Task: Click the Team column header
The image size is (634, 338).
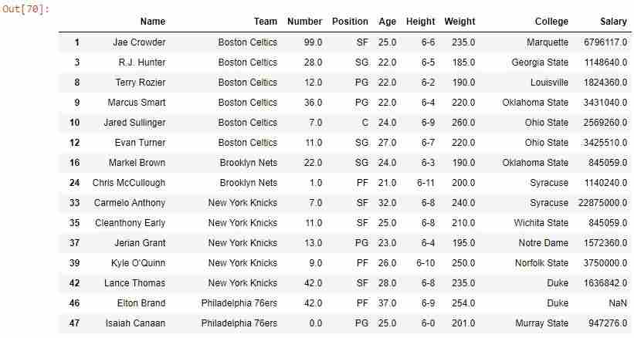Action: click(265, 22)
